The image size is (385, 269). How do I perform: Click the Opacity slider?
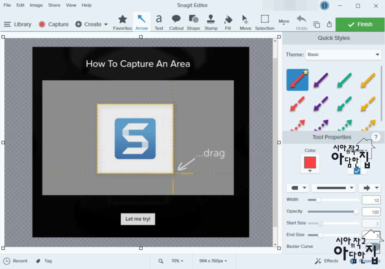pos(333,212)
